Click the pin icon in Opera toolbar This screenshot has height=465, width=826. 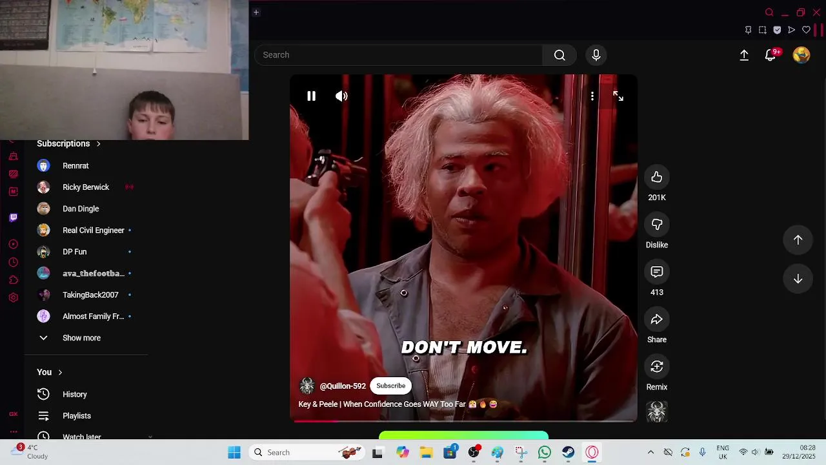tap(748, 30)
